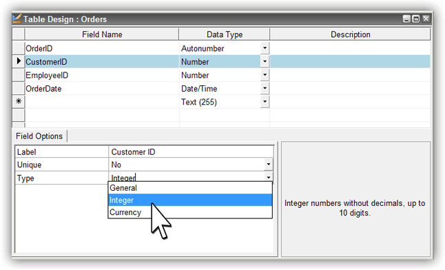This screenshot has height=270, width=445.
Task: Close the Table Design : Orders window
Action: click(426, 19)
